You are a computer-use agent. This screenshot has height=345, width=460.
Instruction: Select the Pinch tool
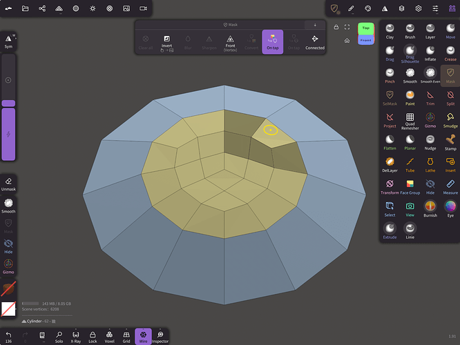click(x=390, y=76)
